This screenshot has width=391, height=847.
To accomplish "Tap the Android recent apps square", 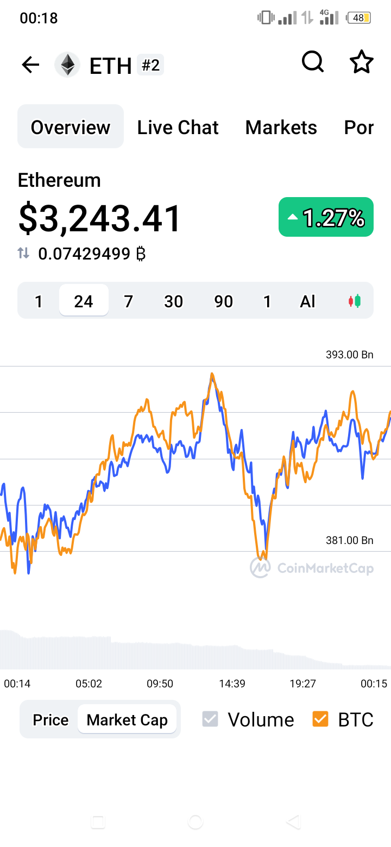I will click(x=98, y=822).
